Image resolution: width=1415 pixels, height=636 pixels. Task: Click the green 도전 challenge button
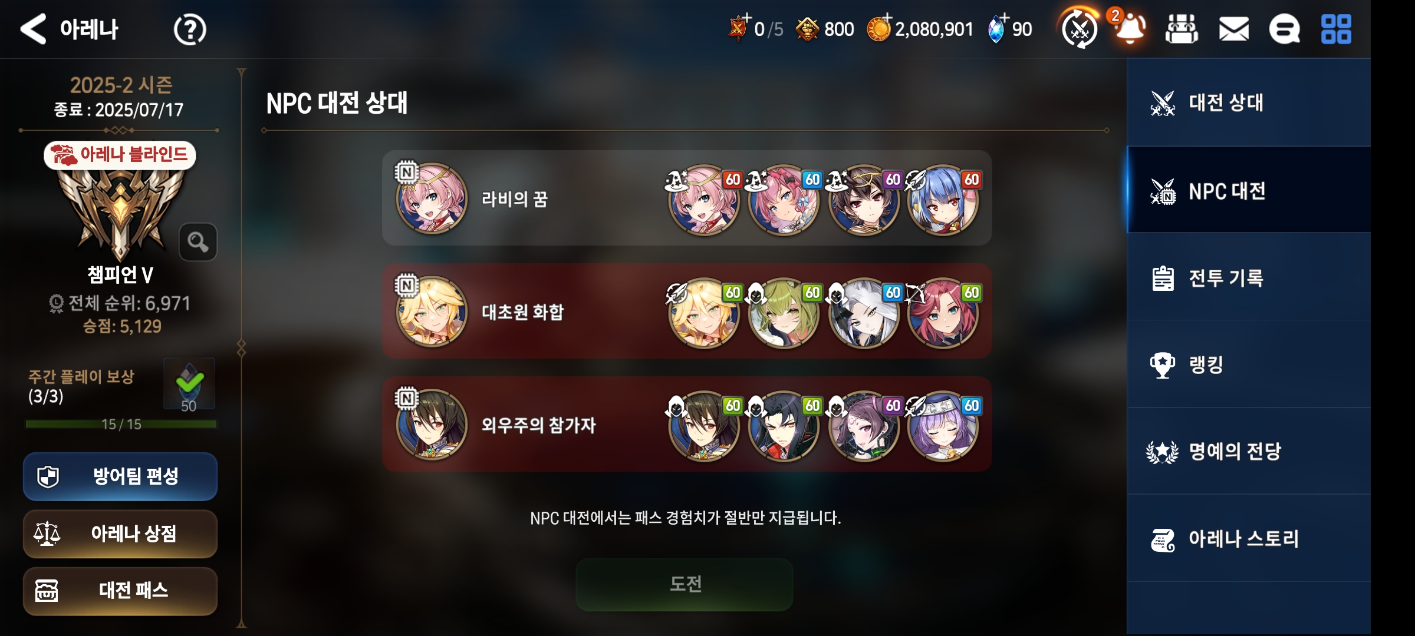685,584
